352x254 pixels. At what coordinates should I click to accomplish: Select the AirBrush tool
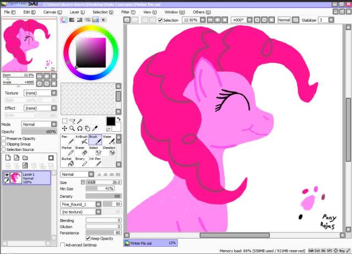coord(82,140)
